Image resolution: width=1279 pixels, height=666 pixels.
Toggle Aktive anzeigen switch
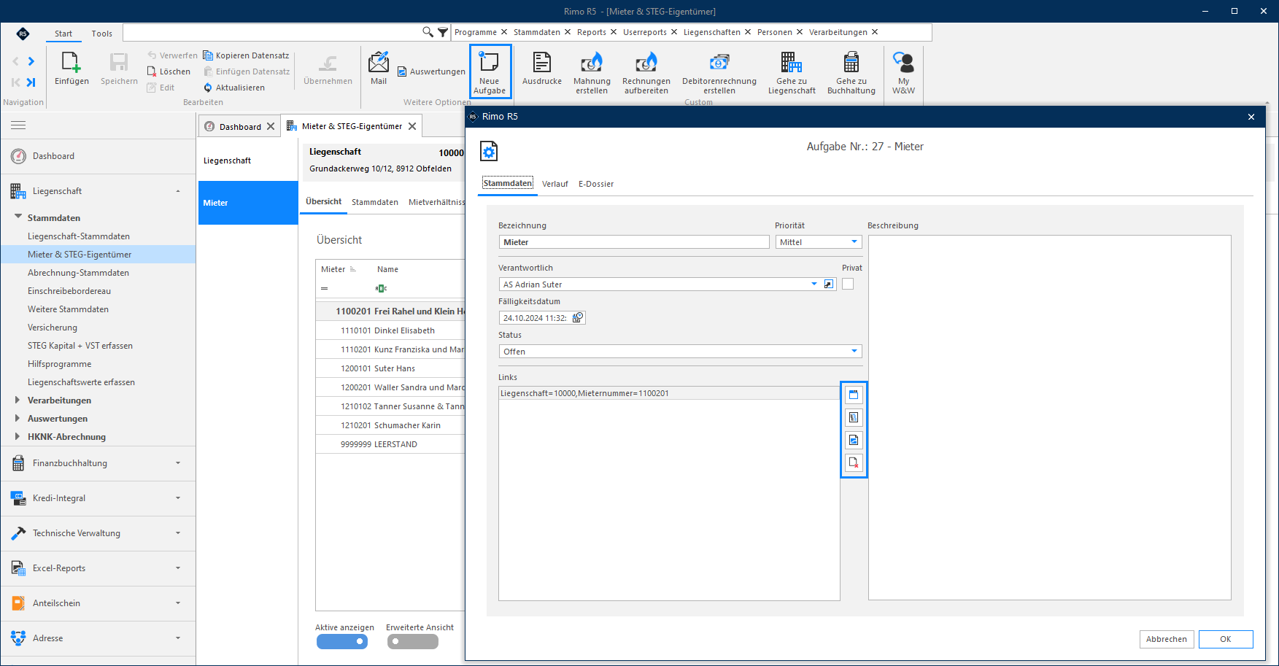click(x=342, y=641)
